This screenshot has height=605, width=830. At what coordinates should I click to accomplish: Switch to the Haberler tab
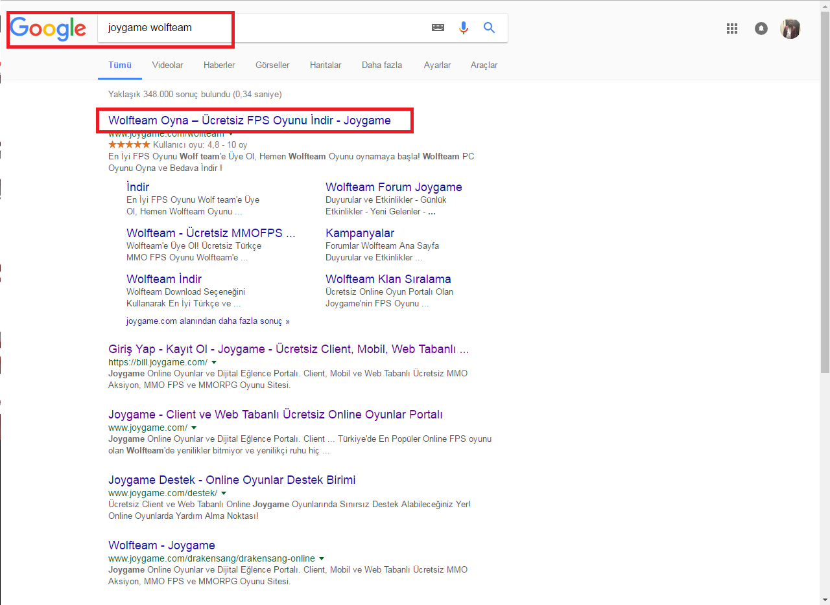[219, 65]
